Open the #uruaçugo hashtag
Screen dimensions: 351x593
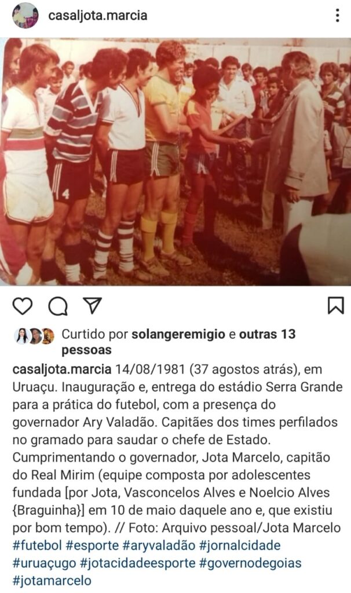click(44, 563)
